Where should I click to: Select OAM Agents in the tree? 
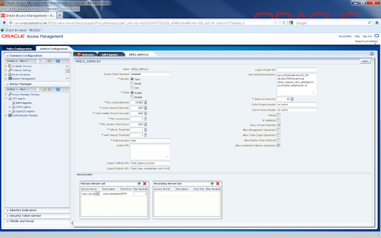tap(24, 103)
